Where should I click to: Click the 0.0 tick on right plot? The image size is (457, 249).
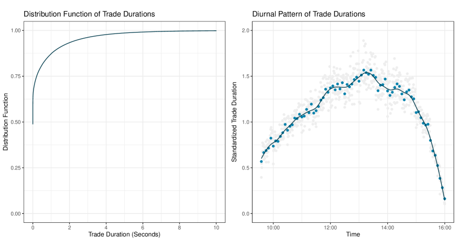tap(246, 214)
